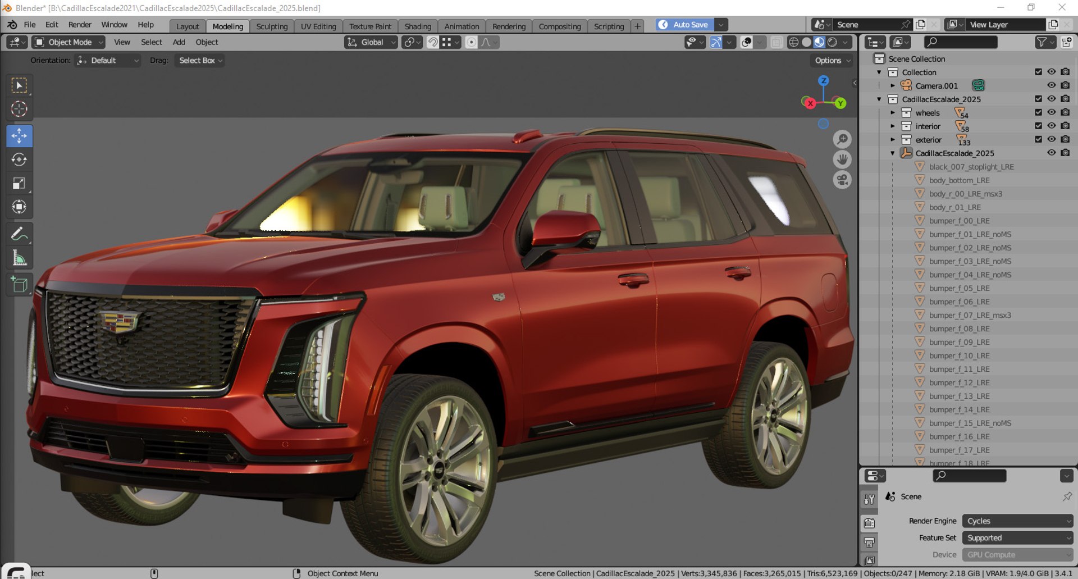This screenshot has height=579, width=1078.
Task: Select the Annotate tool
Action: (19, 234)
